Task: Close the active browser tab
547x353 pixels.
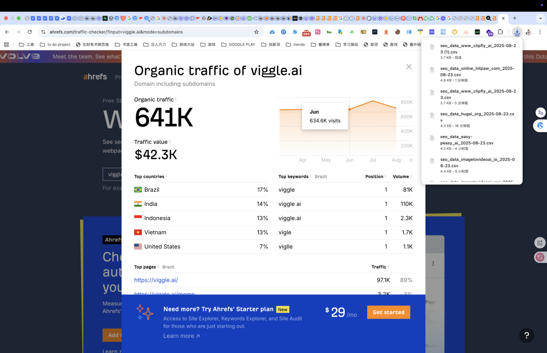Action: coord(503,18)
